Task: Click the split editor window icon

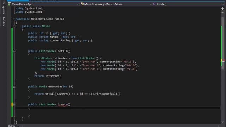Action: pyautogui.click(x=222, y=8)
